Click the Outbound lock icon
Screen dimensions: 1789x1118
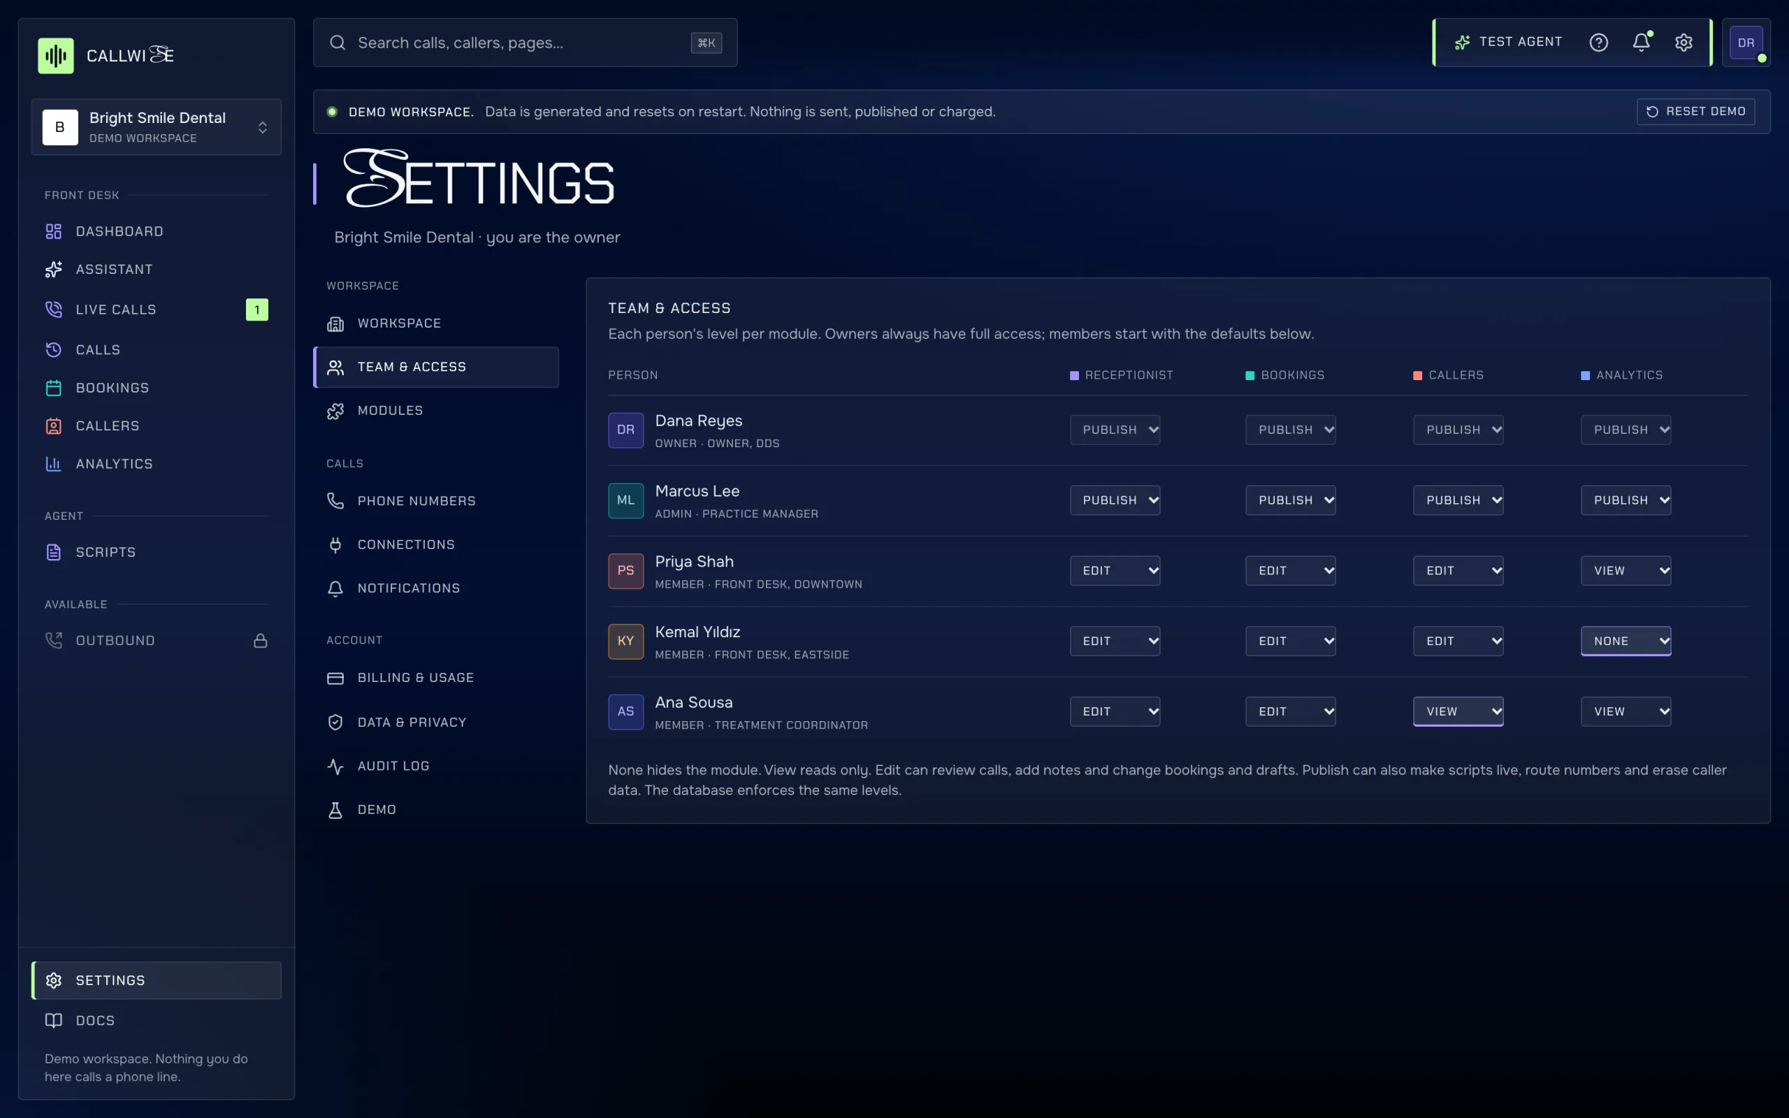pyautogui.click(x=260, y=640)
